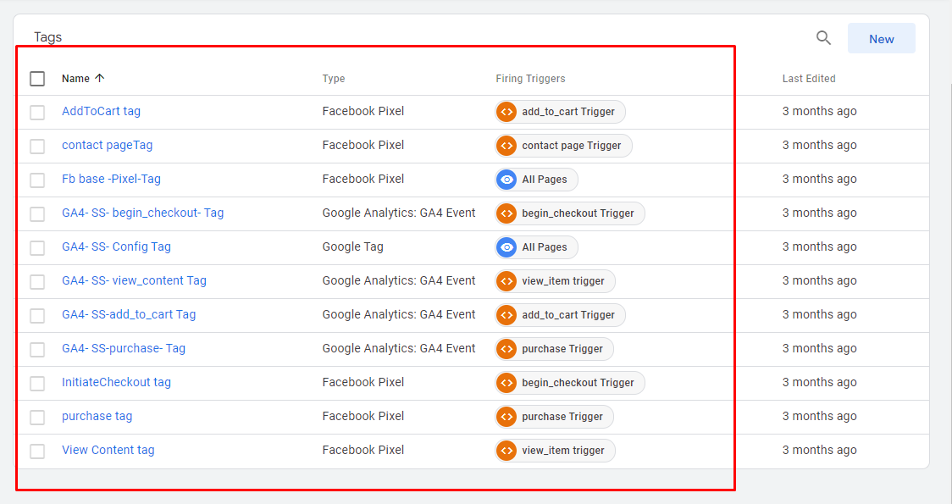952x504 pixels.
Task: Click All Pages trigger icon for GA4- SS- Config Tag
Action: point(506,247)
